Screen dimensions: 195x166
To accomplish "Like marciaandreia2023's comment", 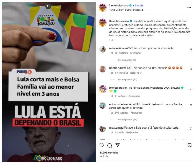I will (191, 49).
